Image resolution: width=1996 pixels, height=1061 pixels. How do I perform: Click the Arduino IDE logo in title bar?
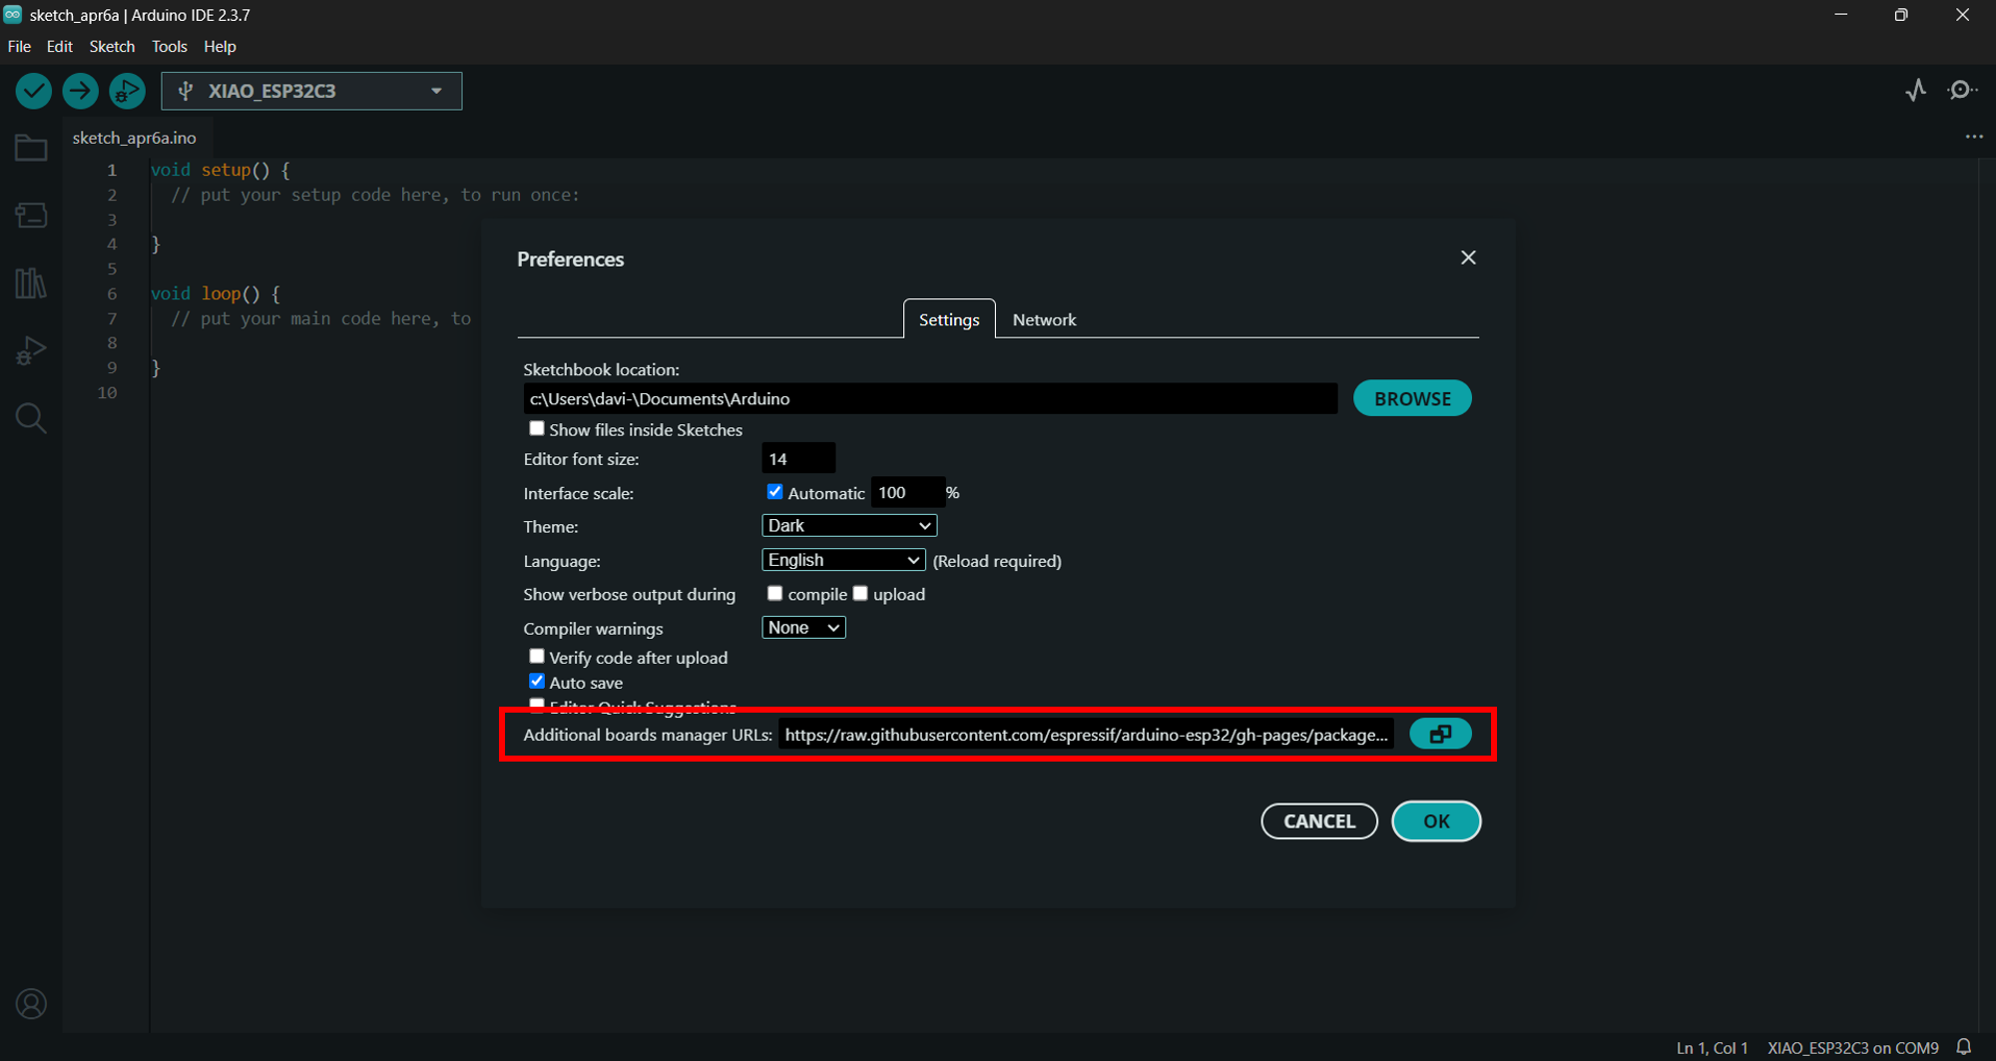(x=13, y=14)
